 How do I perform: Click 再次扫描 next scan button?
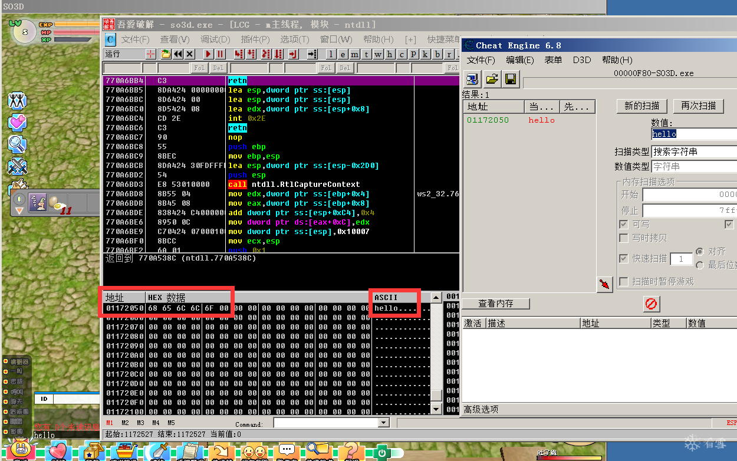698,106
